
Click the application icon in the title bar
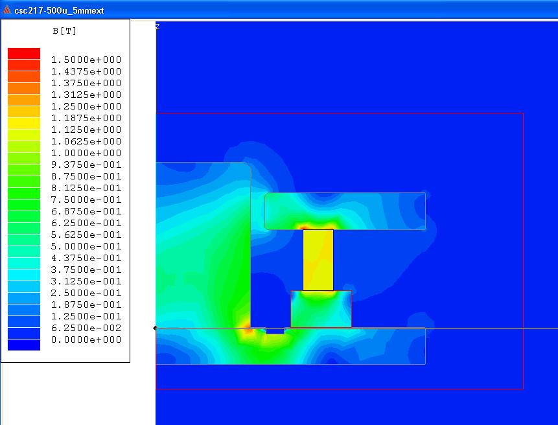tap(6, 10)
